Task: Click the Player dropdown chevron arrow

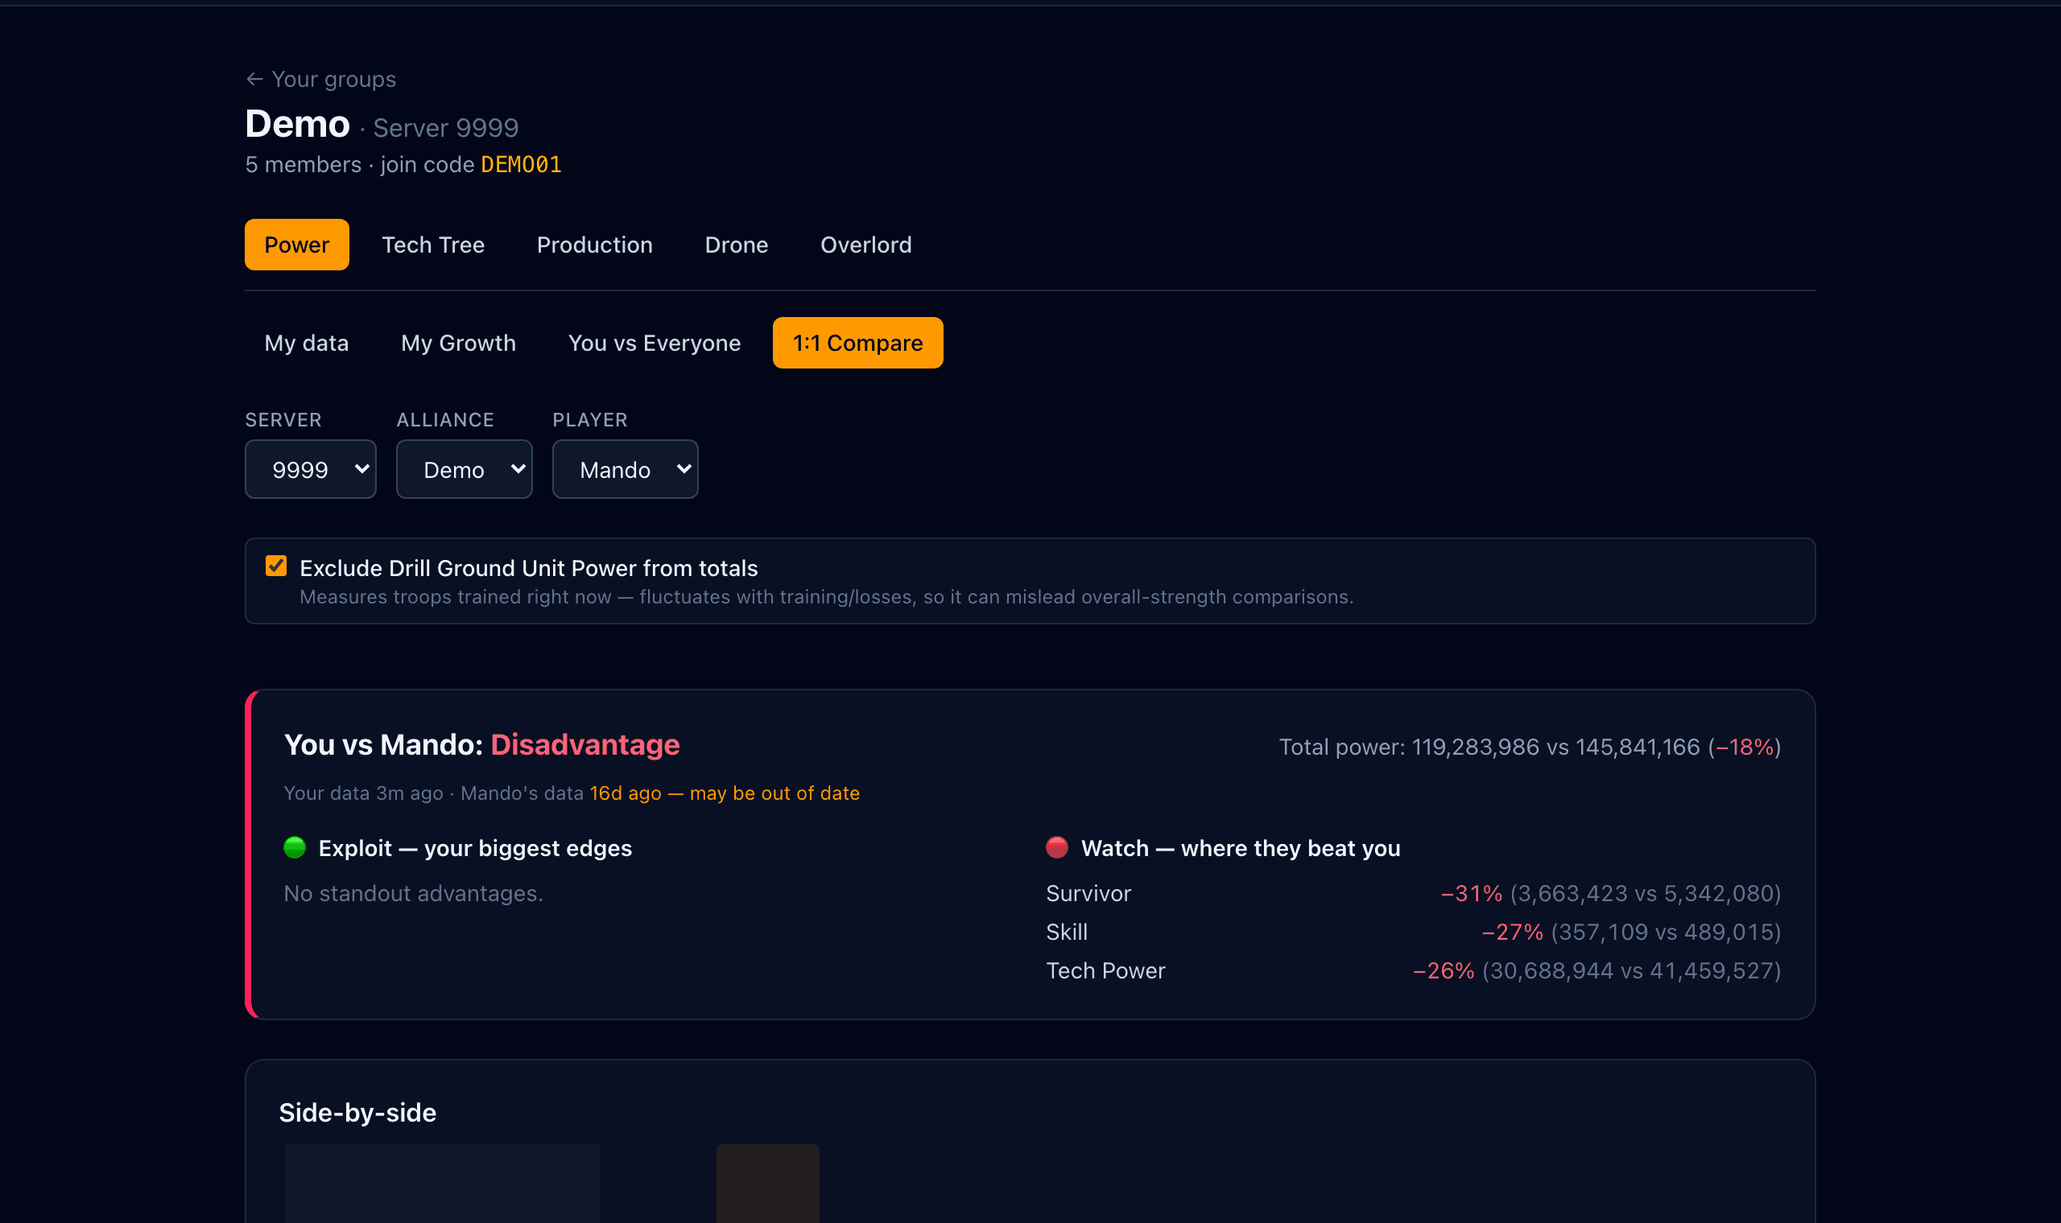Action: pos(684,469)
